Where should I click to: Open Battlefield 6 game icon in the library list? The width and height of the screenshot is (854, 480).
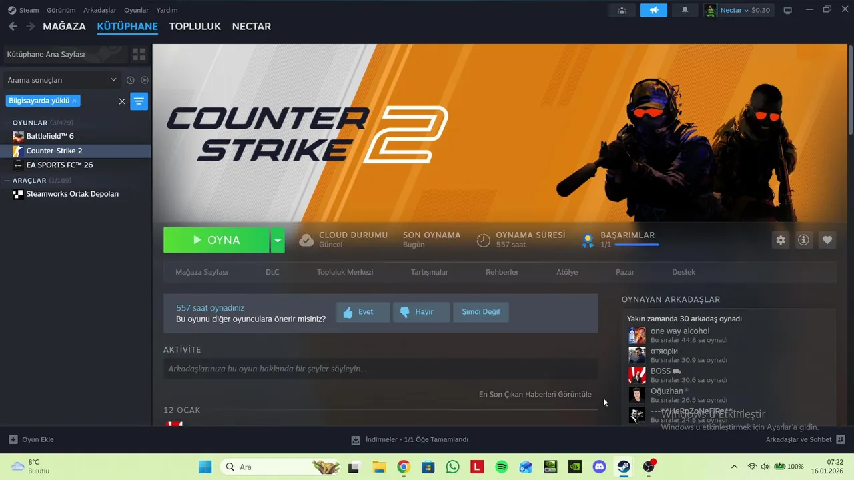pyautogui.click(x=18, y=136)
